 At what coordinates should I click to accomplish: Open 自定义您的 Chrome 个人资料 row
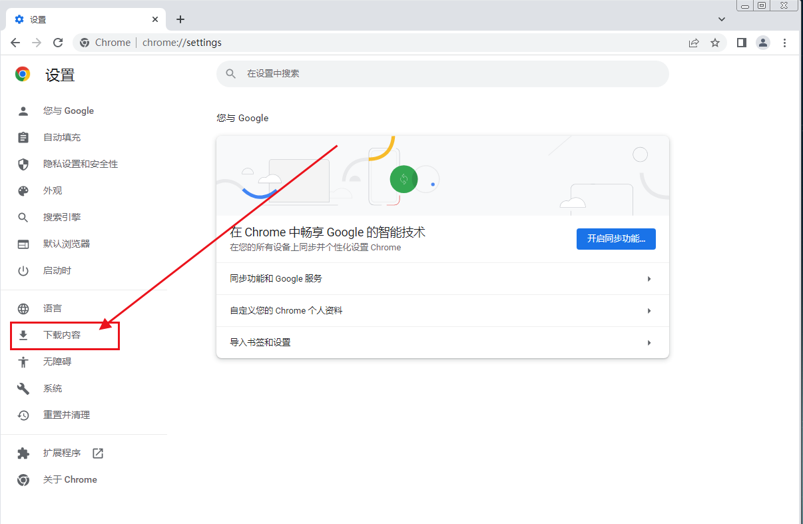pyautogui.click(x=443, y=311)
